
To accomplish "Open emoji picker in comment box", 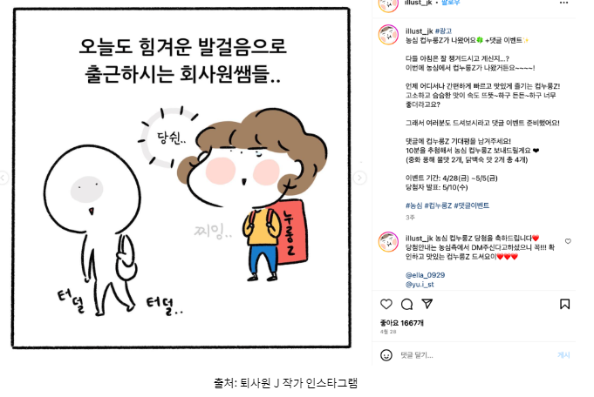I will pyautogui.click(x=386, y=355).
